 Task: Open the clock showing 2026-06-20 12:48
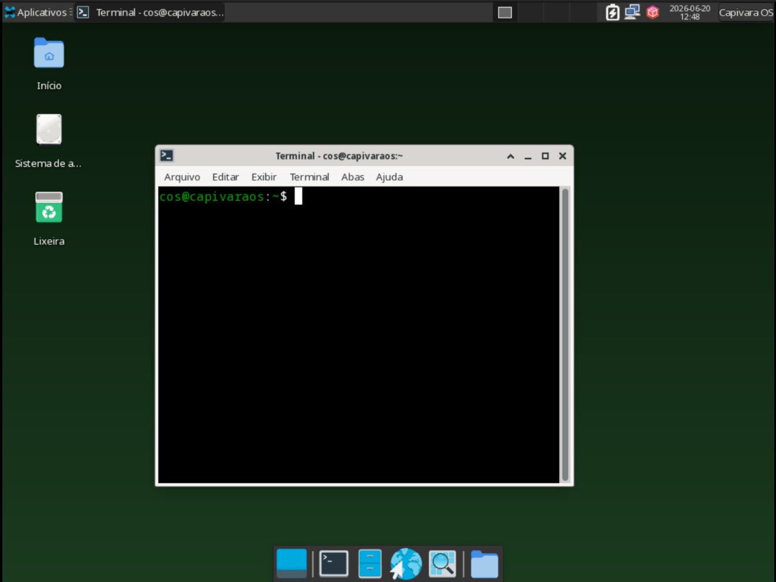pos(689,12)
